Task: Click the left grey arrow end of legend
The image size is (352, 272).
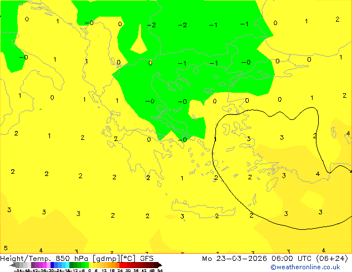Action: pyautogui.click(x=13, y=265)
